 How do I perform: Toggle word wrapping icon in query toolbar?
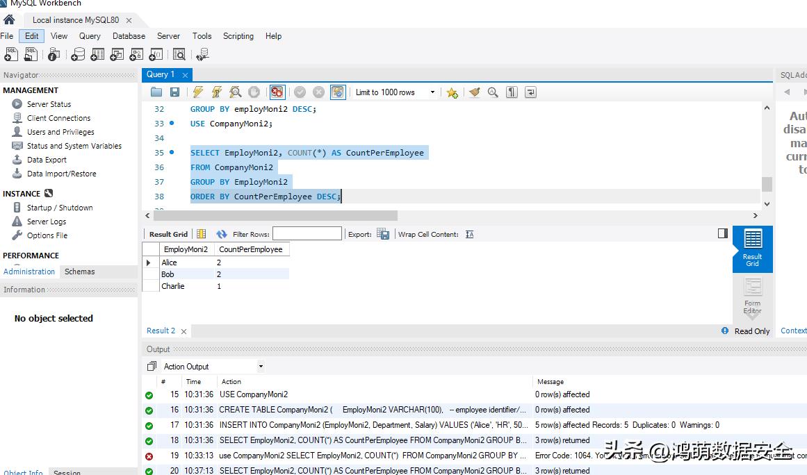tap(530, 92)
